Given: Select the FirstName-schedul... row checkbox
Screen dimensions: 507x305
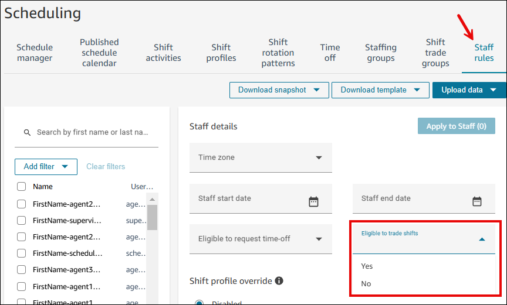Looking at the screenshot, I should tap(22, 253).
